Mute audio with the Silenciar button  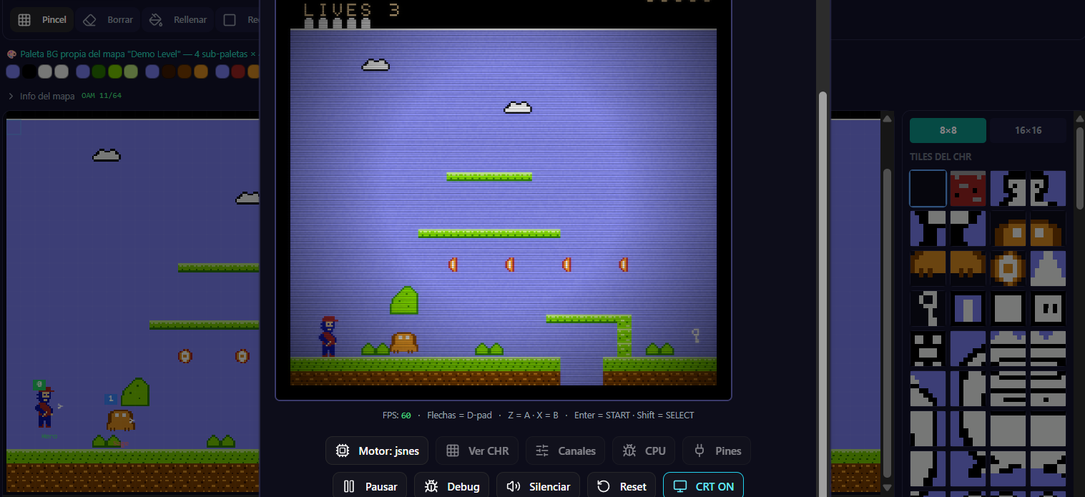point(538,486)
